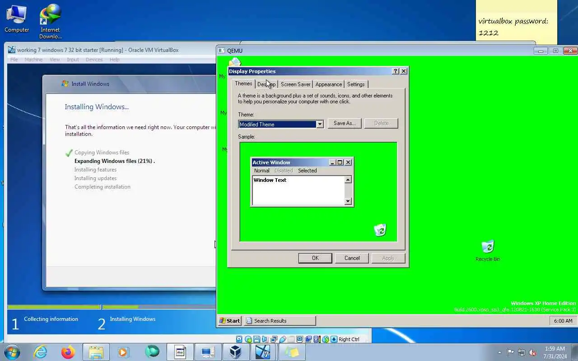Open the VirtualBox Input menu
The width and height of the screenshot is (578, 361).
[73, 60]
